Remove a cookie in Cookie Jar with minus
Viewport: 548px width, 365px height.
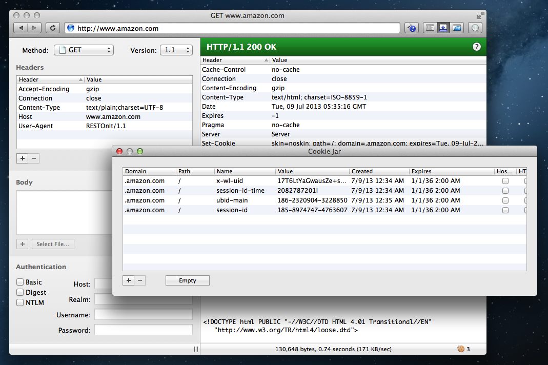click(x=140, y=280)
